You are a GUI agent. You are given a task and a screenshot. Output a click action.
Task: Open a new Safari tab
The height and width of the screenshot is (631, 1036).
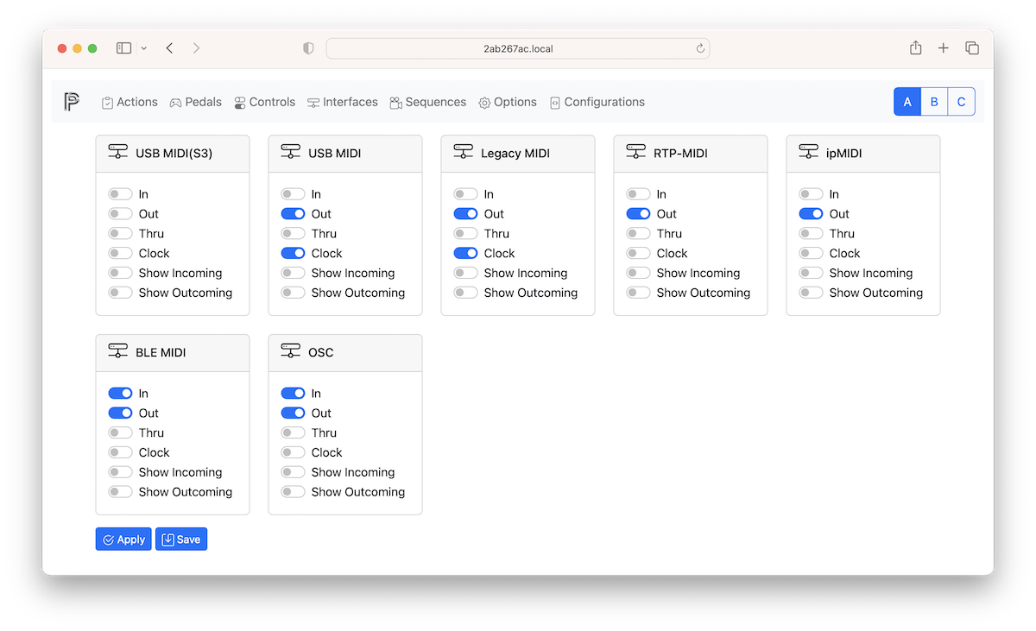click(x=944, y=48)
